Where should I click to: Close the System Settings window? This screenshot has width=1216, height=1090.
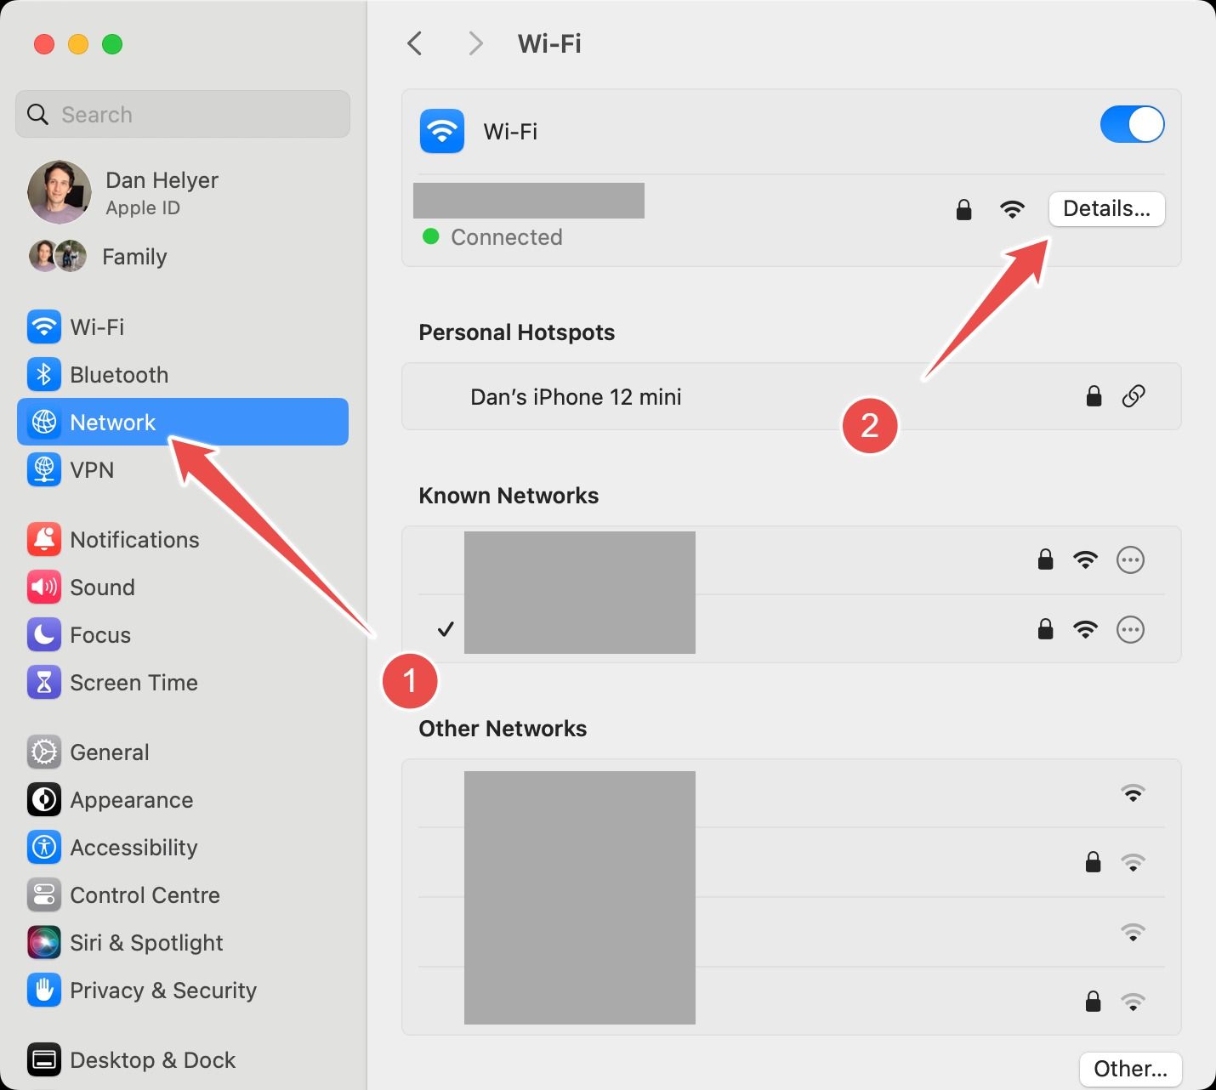point(44,44)
